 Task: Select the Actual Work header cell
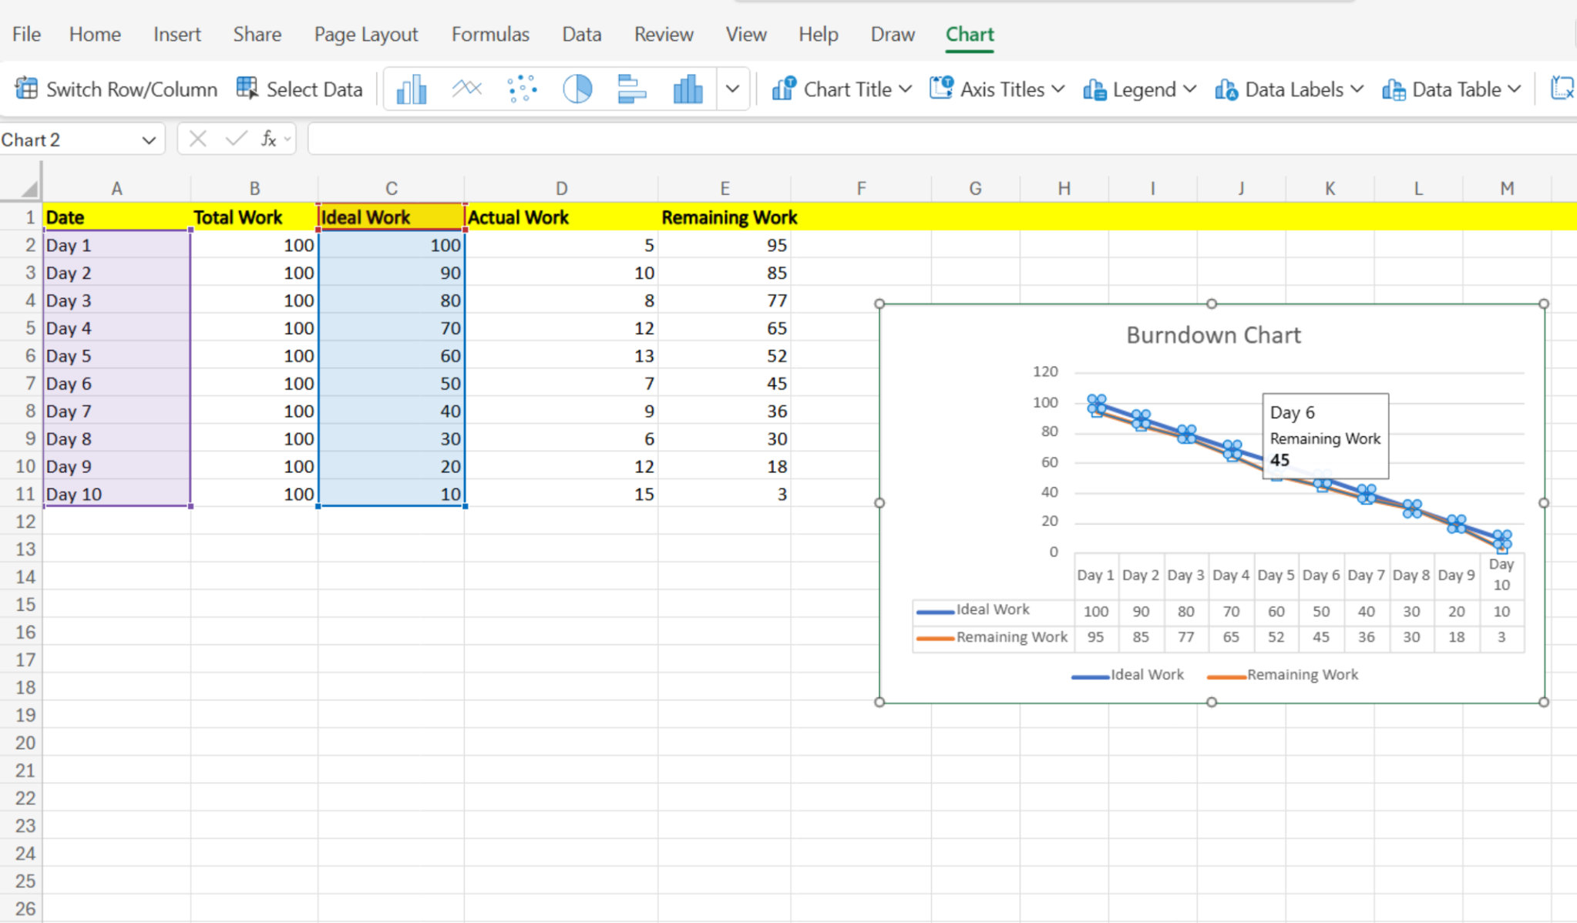pyautogui.click(x=561, y=217)
